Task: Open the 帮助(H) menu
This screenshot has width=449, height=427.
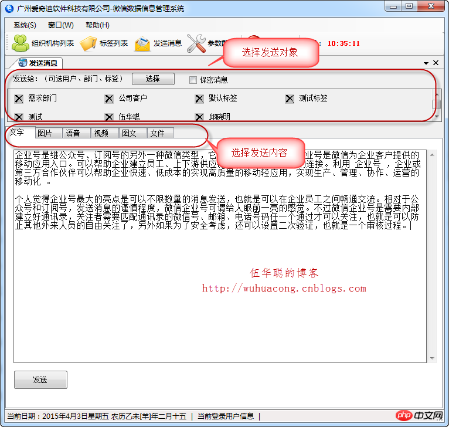Action: click(x=97, y=25)
